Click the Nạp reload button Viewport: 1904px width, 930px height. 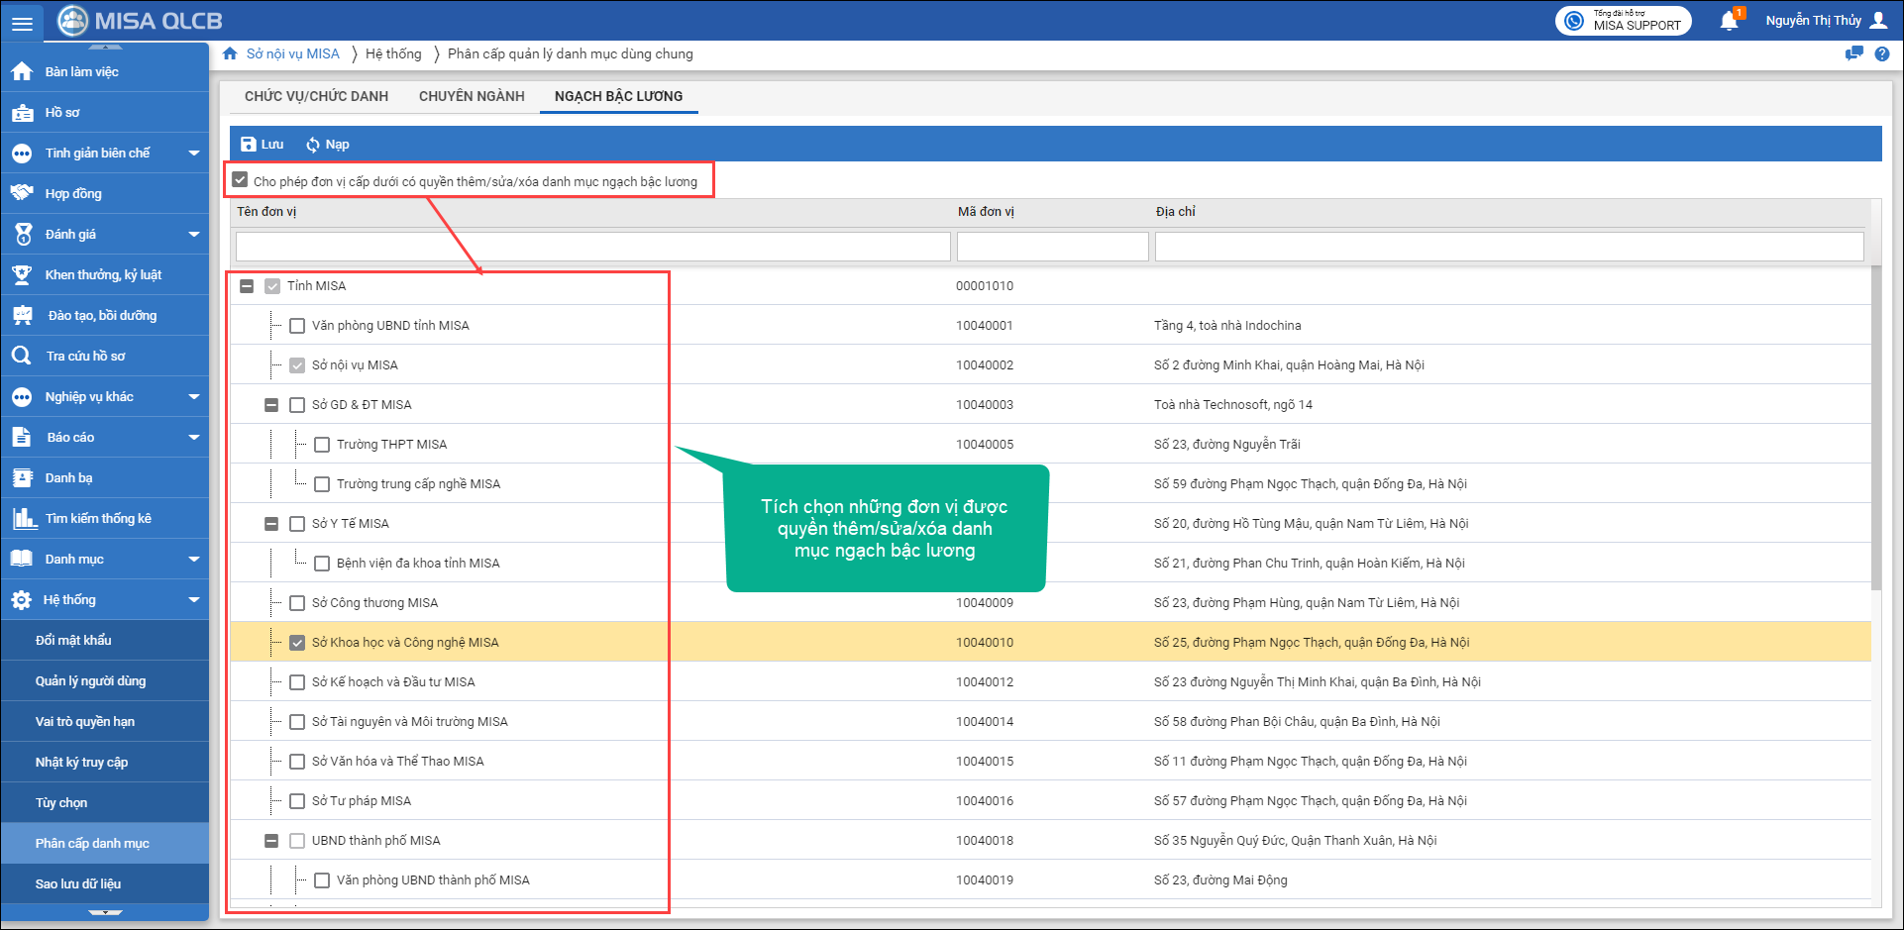click(328, 145)
